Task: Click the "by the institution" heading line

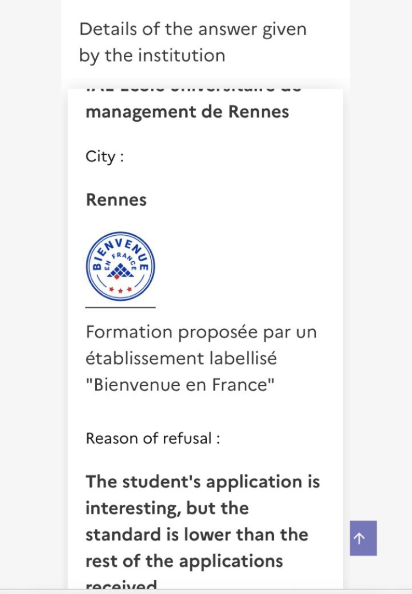Action: pyautogui.click(x=152, y=55)
